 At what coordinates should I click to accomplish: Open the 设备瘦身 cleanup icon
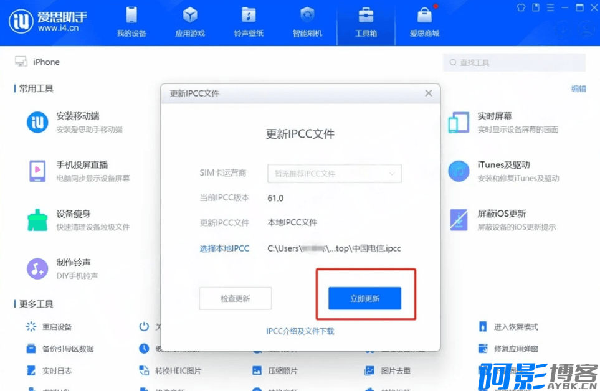pyautogui.click(x=37, y=220)
